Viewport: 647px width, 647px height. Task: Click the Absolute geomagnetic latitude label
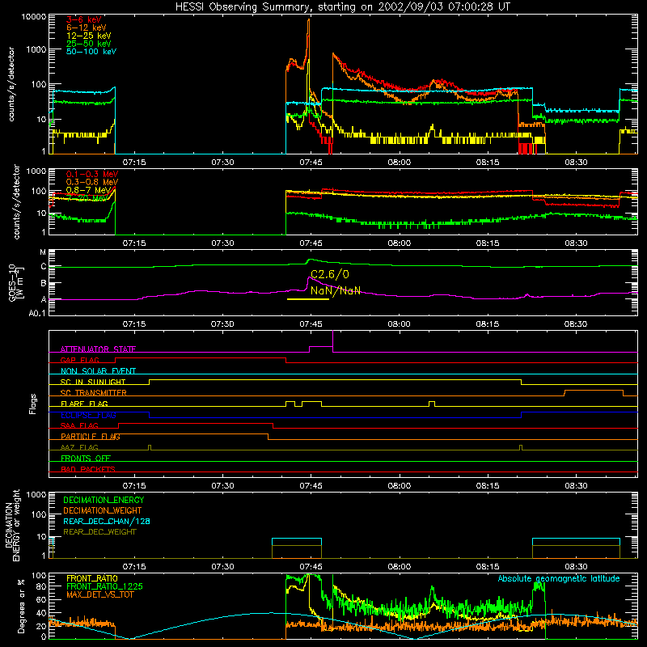[559, 578]
